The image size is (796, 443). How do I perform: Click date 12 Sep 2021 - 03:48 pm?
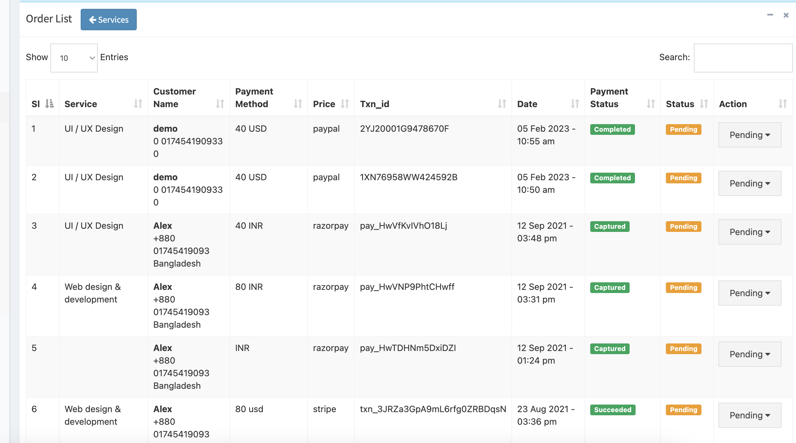coord(545,232)
